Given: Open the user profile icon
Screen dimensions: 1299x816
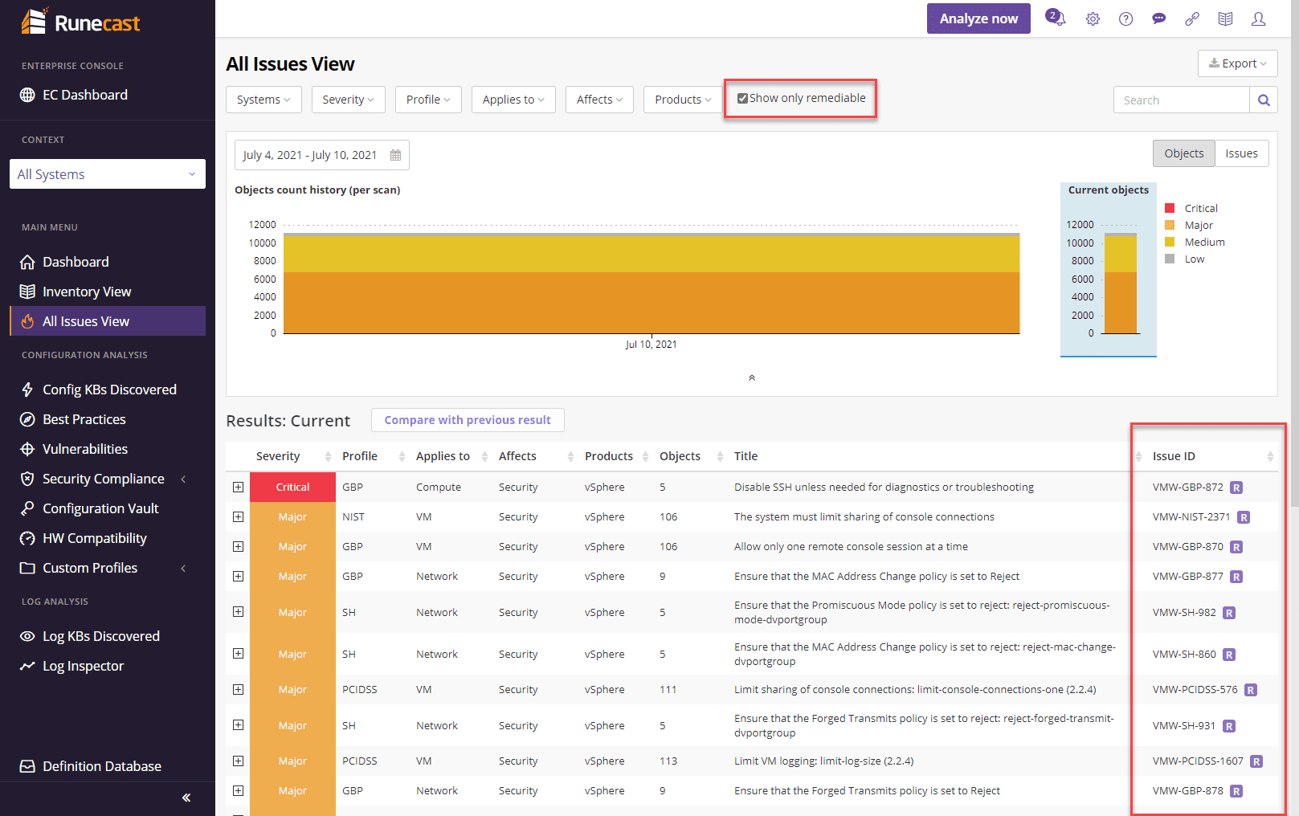Looking at the screenshot, I should pos(1258,18).
